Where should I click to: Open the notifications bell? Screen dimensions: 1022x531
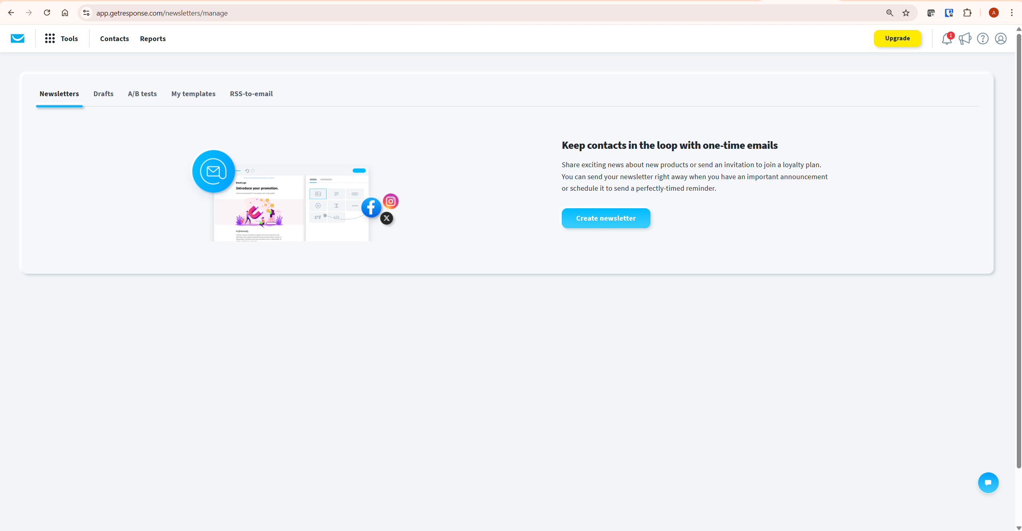[x=946, y=38]
